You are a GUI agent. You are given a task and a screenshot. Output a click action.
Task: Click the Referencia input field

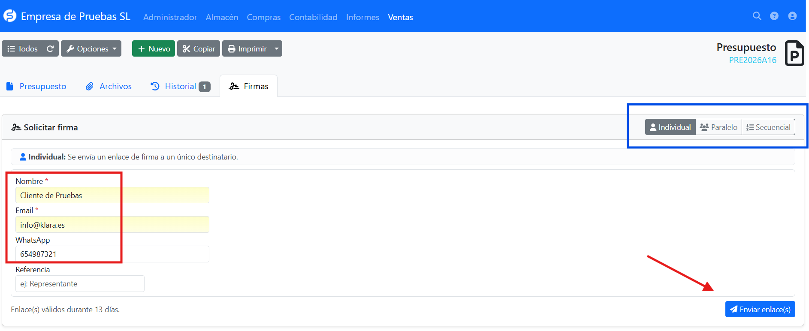point(80,284)
